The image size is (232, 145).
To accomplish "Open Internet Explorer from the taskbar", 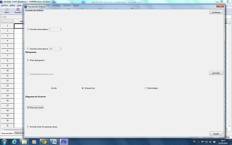I will point(15,141).
